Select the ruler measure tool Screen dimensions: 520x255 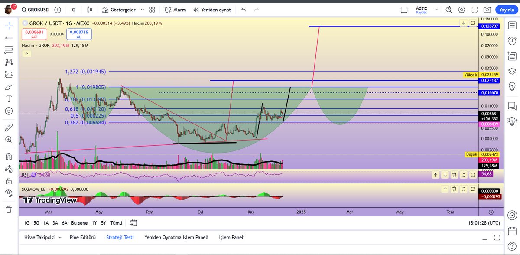pos(9,127)
